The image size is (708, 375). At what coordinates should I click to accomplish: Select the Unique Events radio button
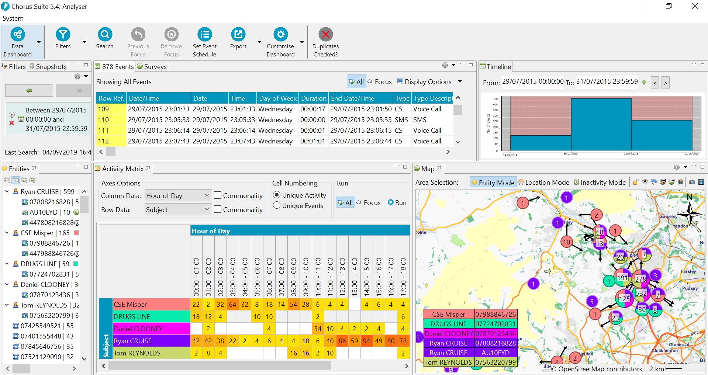click(x=277, y=205)
